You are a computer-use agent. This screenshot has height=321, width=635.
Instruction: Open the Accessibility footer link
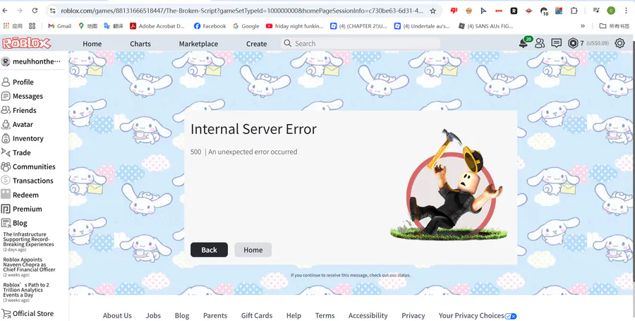coord(368,316)
